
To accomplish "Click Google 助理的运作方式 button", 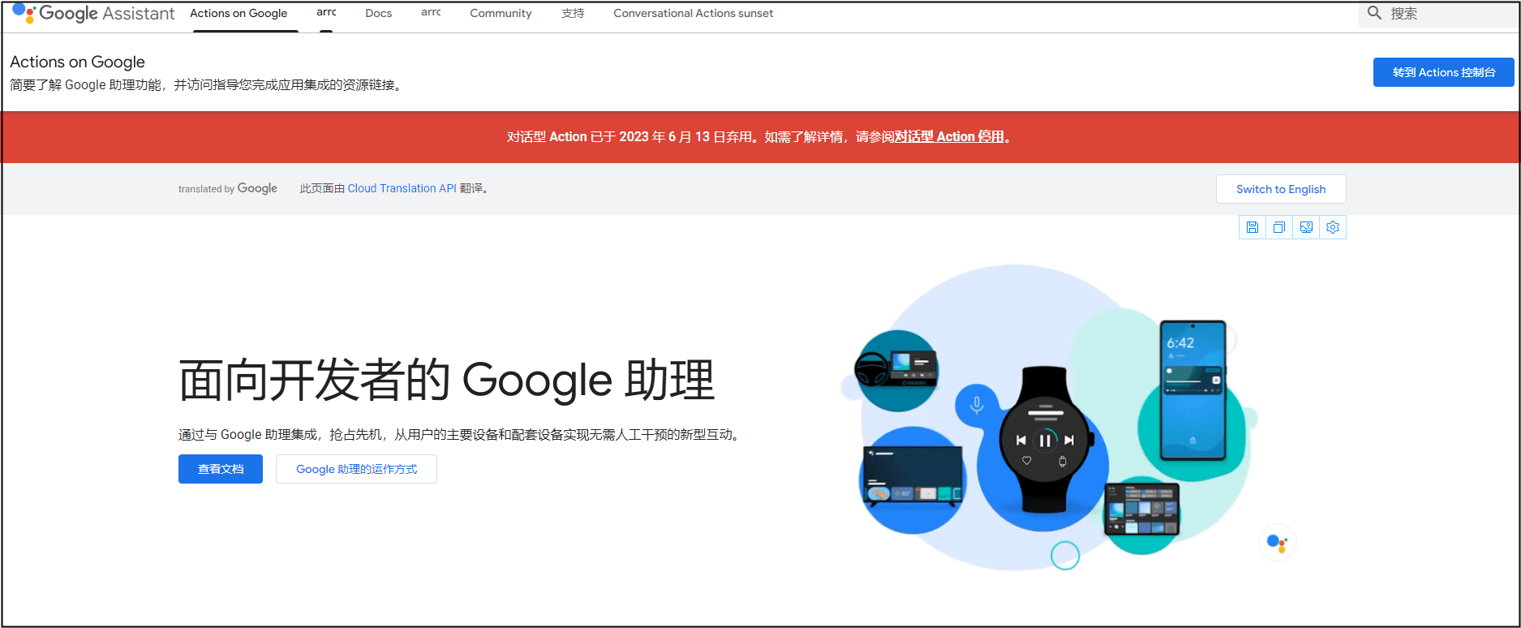I will (x=356, y=469).
